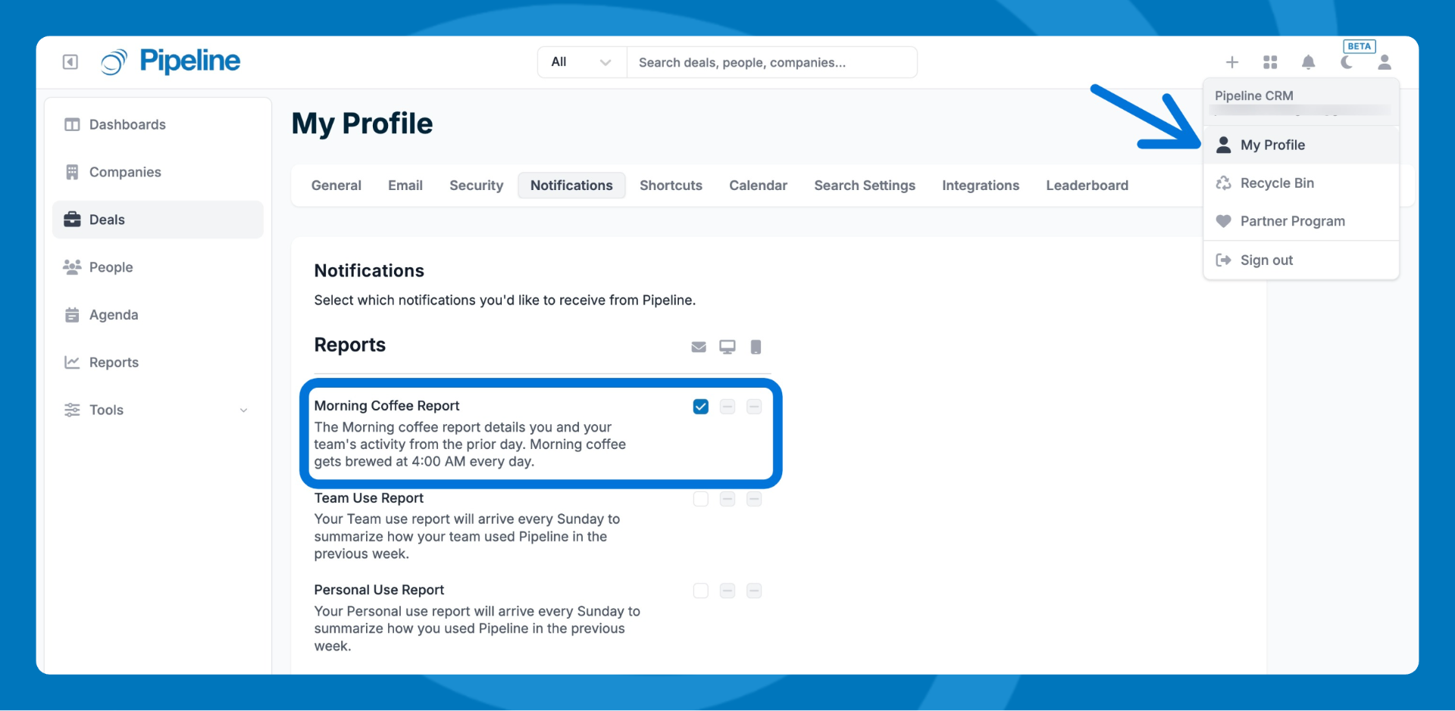The height and width of the screenshot is (711, 1455).
Task: Switch to the Security tab
Action: (x=476, y=186)
